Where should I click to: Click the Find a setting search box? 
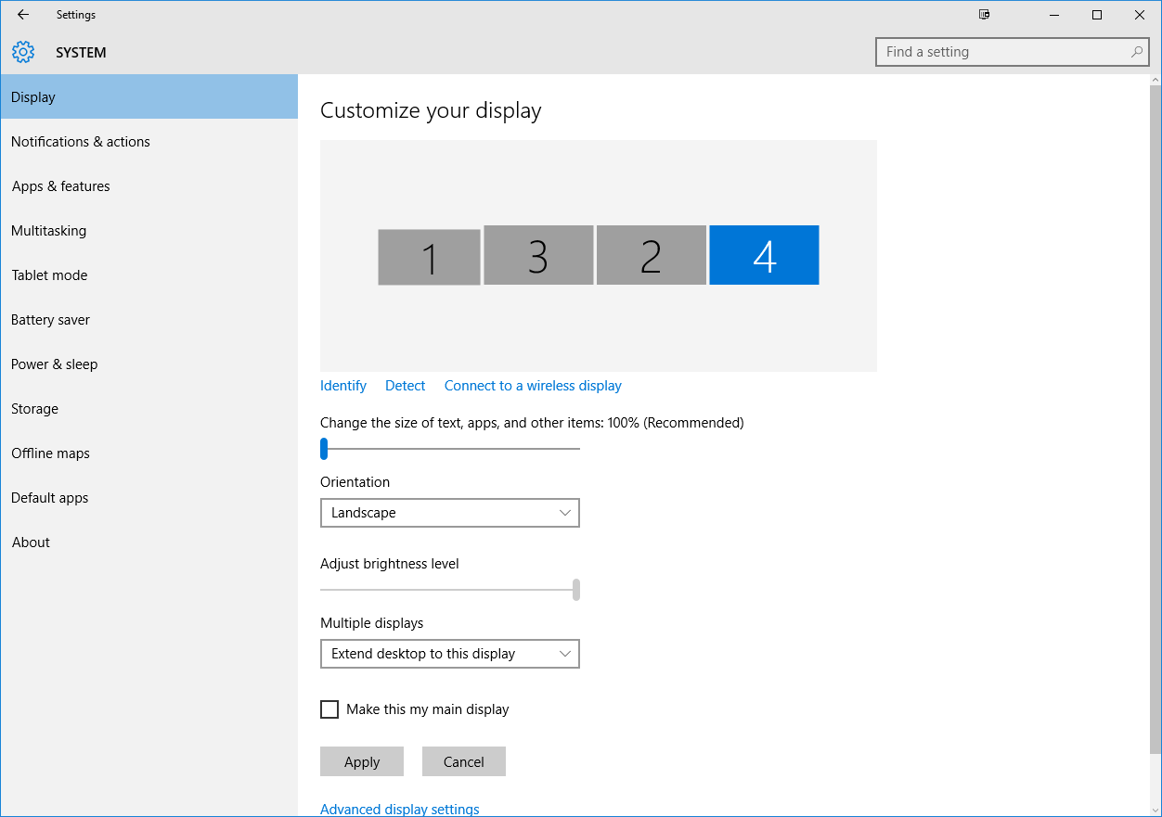tap(1002, 52)
